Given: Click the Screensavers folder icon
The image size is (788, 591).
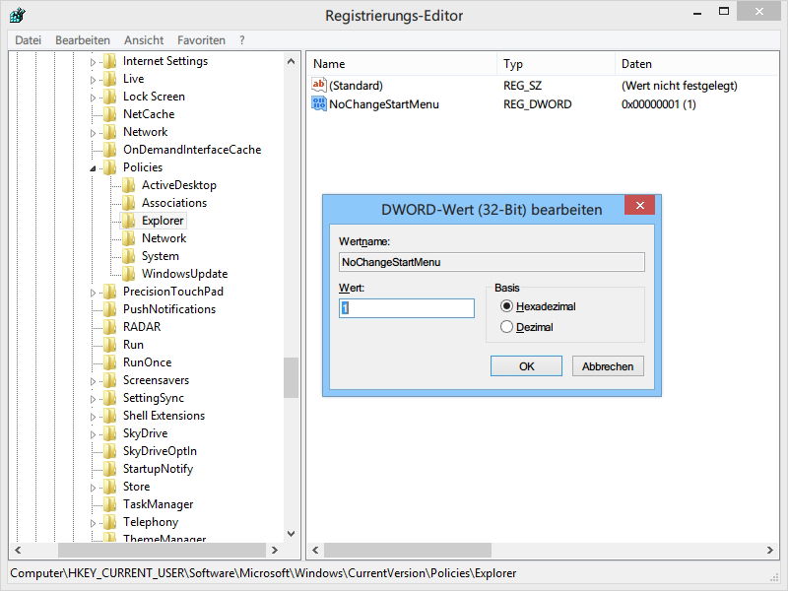Looking at the screenshot, I should 109,380.
